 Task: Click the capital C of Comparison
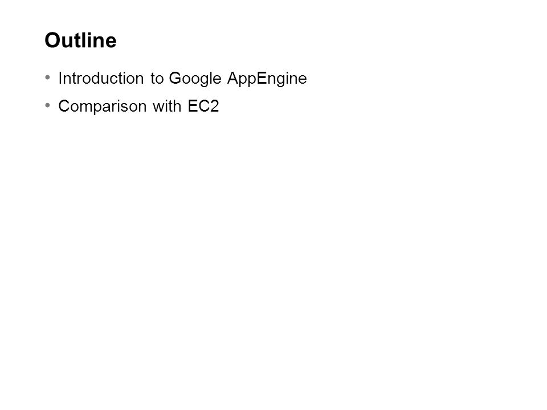click(64, 106)
